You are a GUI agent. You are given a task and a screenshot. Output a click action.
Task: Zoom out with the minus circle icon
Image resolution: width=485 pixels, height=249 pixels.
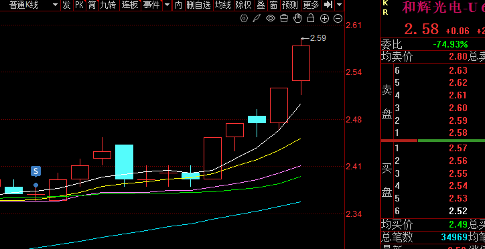[338, 19]
